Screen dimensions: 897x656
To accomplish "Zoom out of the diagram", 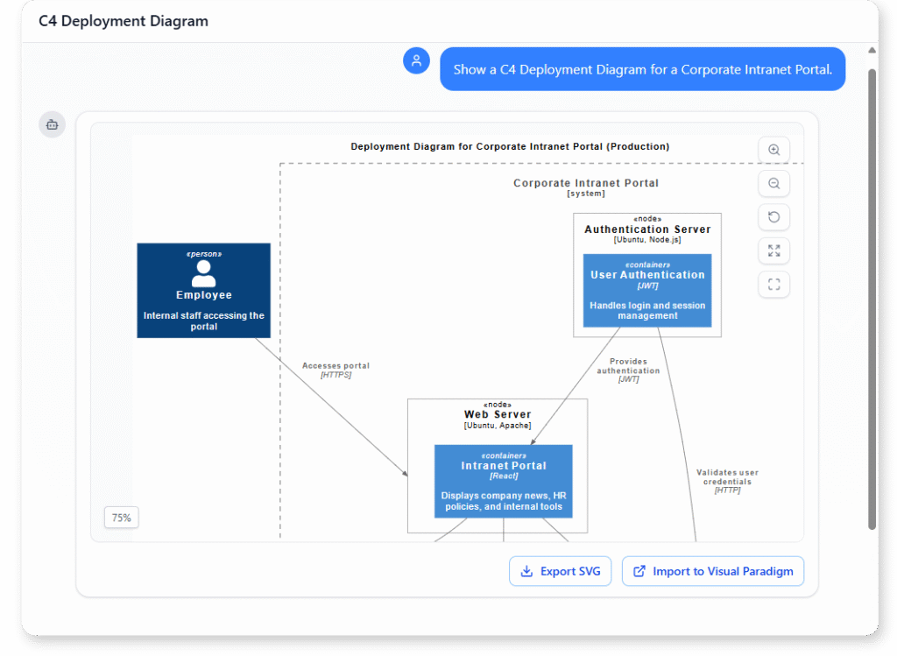I will tap(773, 183).
